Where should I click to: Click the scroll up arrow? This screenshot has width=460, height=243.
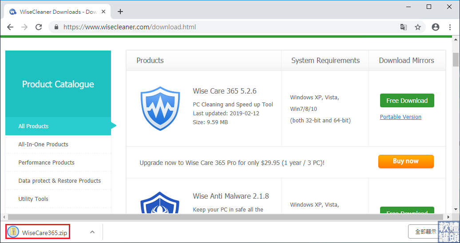pyautogui.click(x=456, y=39)
